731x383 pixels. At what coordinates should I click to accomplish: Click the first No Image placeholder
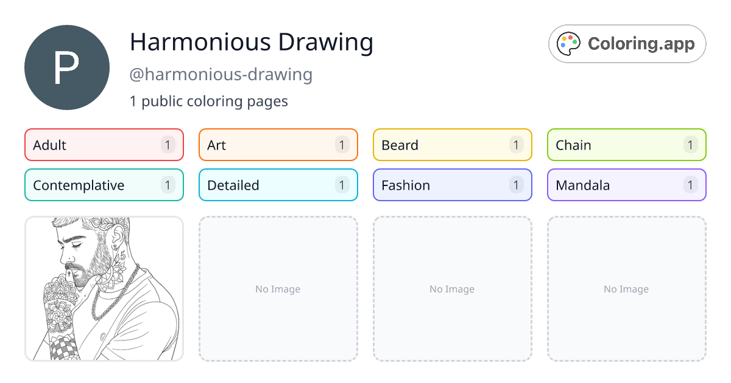(x=278, y=289)
